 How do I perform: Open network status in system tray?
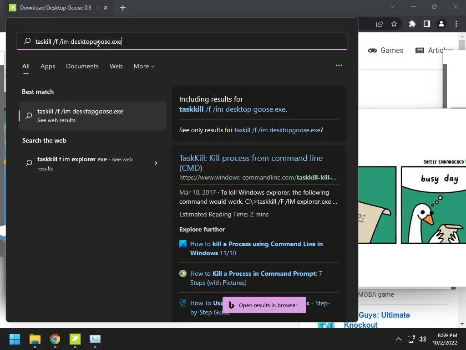[411, 339]
